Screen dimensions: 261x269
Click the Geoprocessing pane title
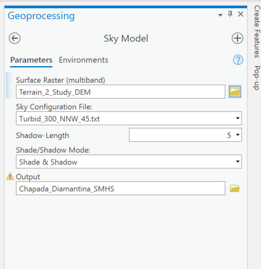(41, 16)
